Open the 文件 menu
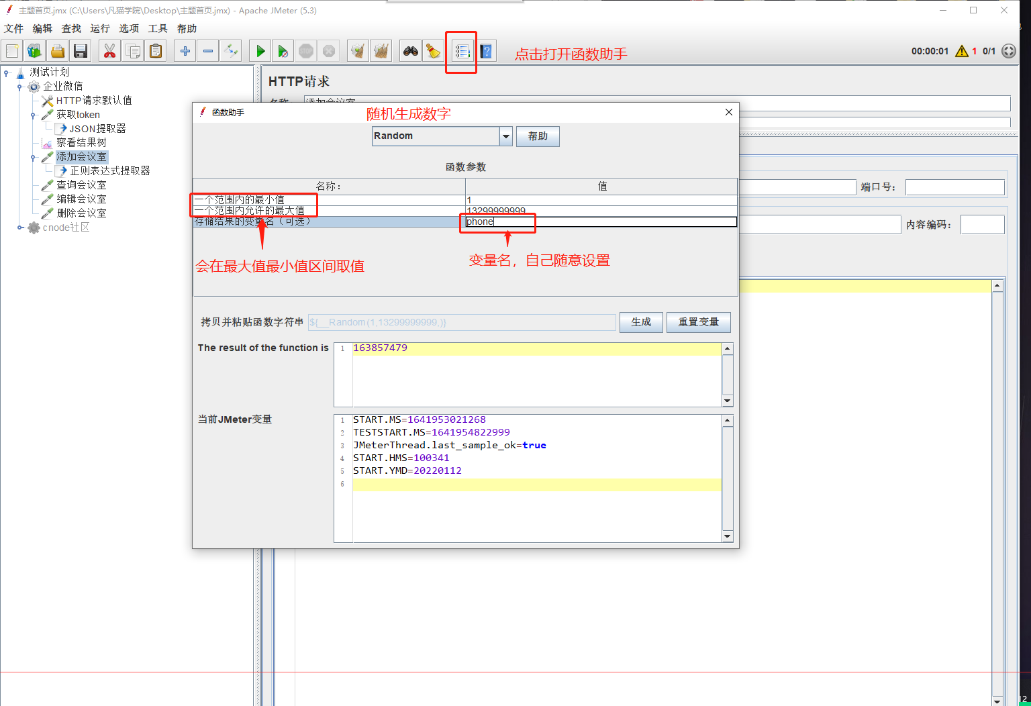This screenshot has height=706, width=1031. point(13,29)
